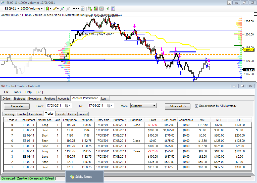
Task: Open the Journal sub-tab
Action: [83, 114]
